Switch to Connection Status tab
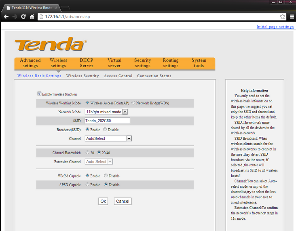The width and height of the screenshot is (296, 231). tap(154, 76)
